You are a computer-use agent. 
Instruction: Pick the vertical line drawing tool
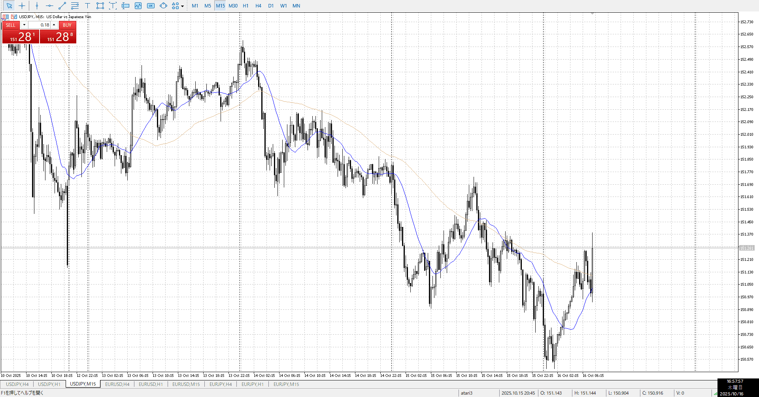point(37,6)
